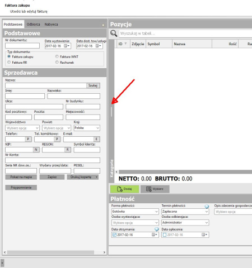
Task: Toggle the Data otrzymania checkbox
Action: [114, 235]
